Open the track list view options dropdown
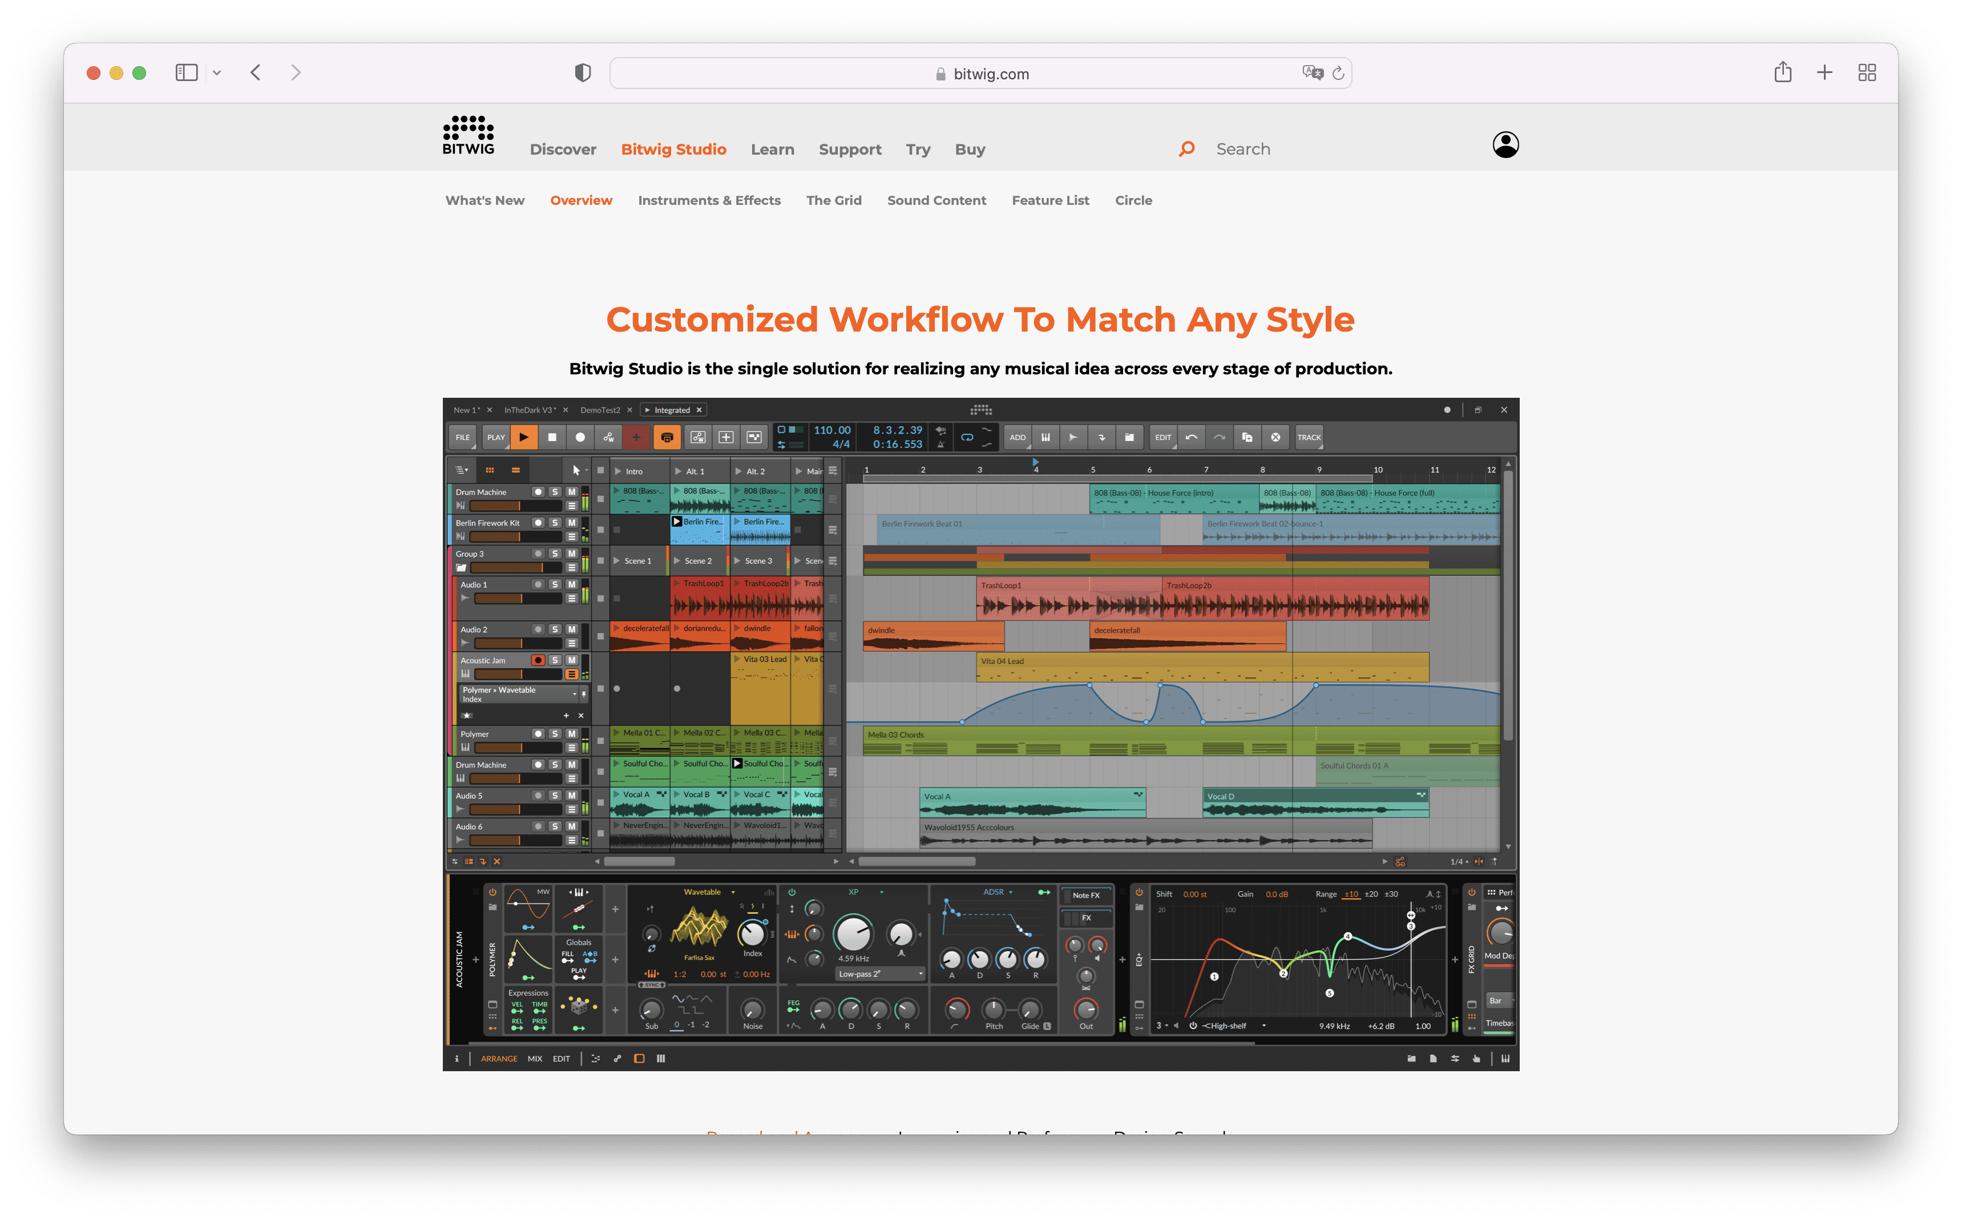Image resolution: width=1962 pixels, height=1219 pixels. pyautogui.click(x=462, y=470)
